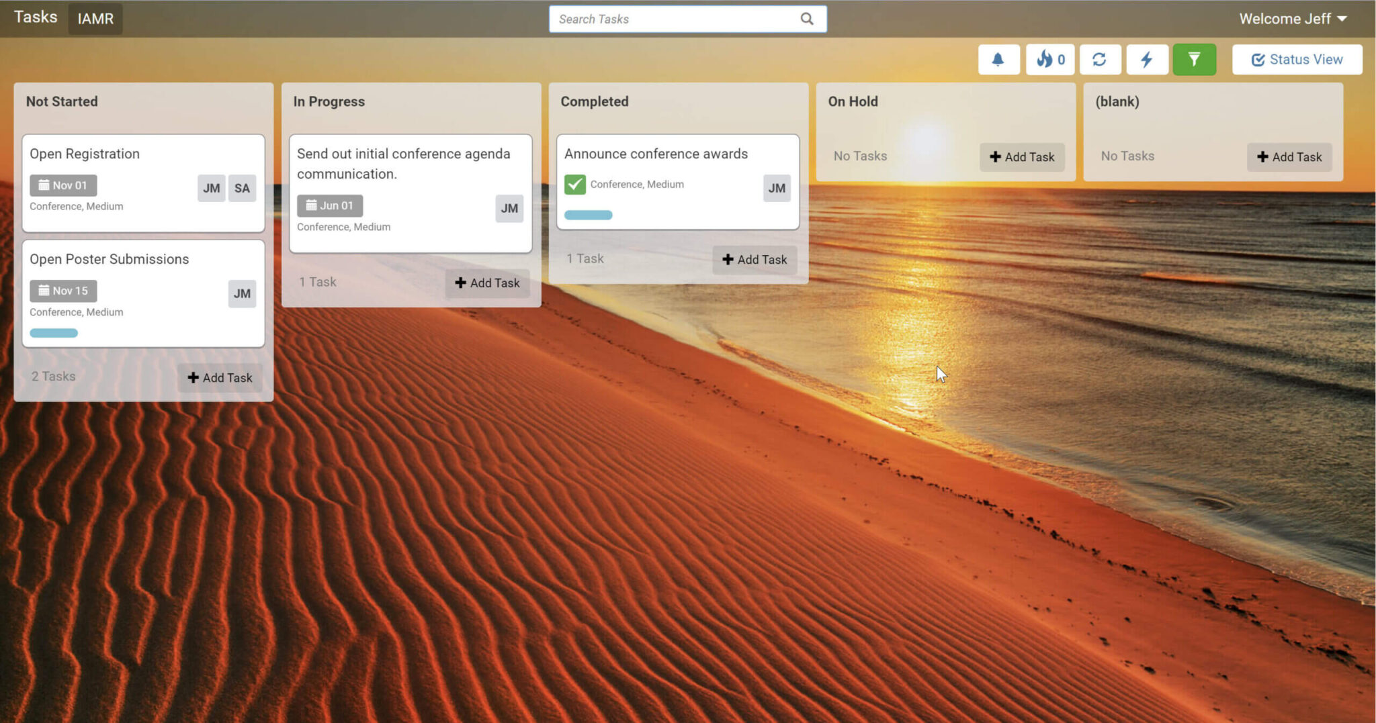
Task: Open the green filter icon
Action: point(1195,59)
